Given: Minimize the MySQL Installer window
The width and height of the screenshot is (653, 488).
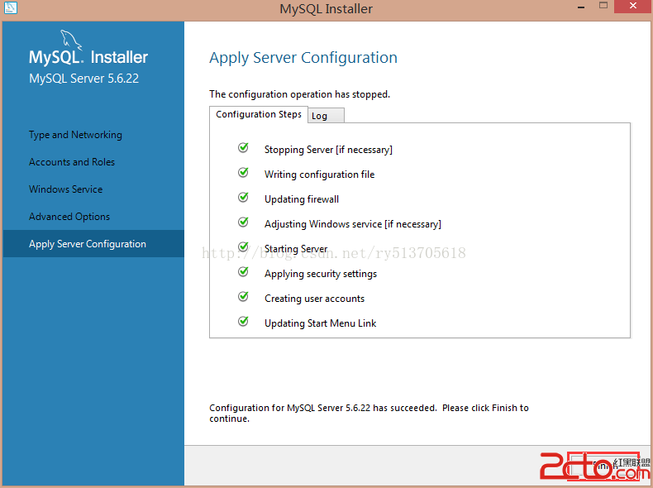Looking at the screenshot, I should (581, 7).
